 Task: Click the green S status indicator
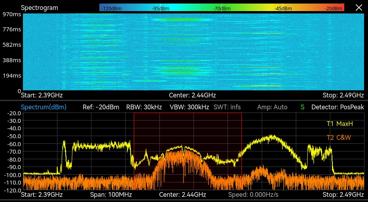302,107
